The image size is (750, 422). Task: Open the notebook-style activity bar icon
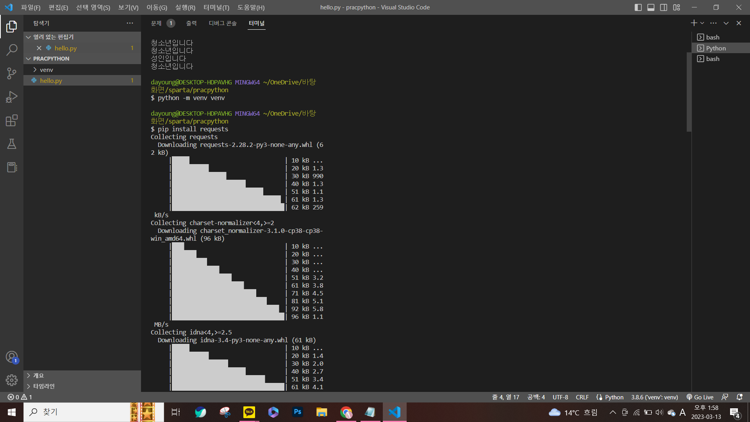(x=12, y=167)
